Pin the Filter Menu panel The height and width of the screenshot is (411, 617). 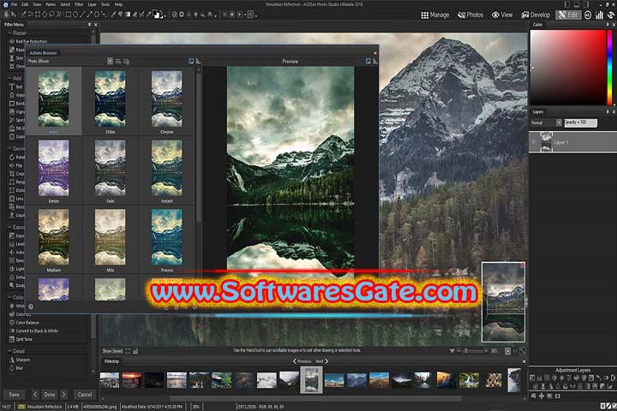tap(89, 24)
